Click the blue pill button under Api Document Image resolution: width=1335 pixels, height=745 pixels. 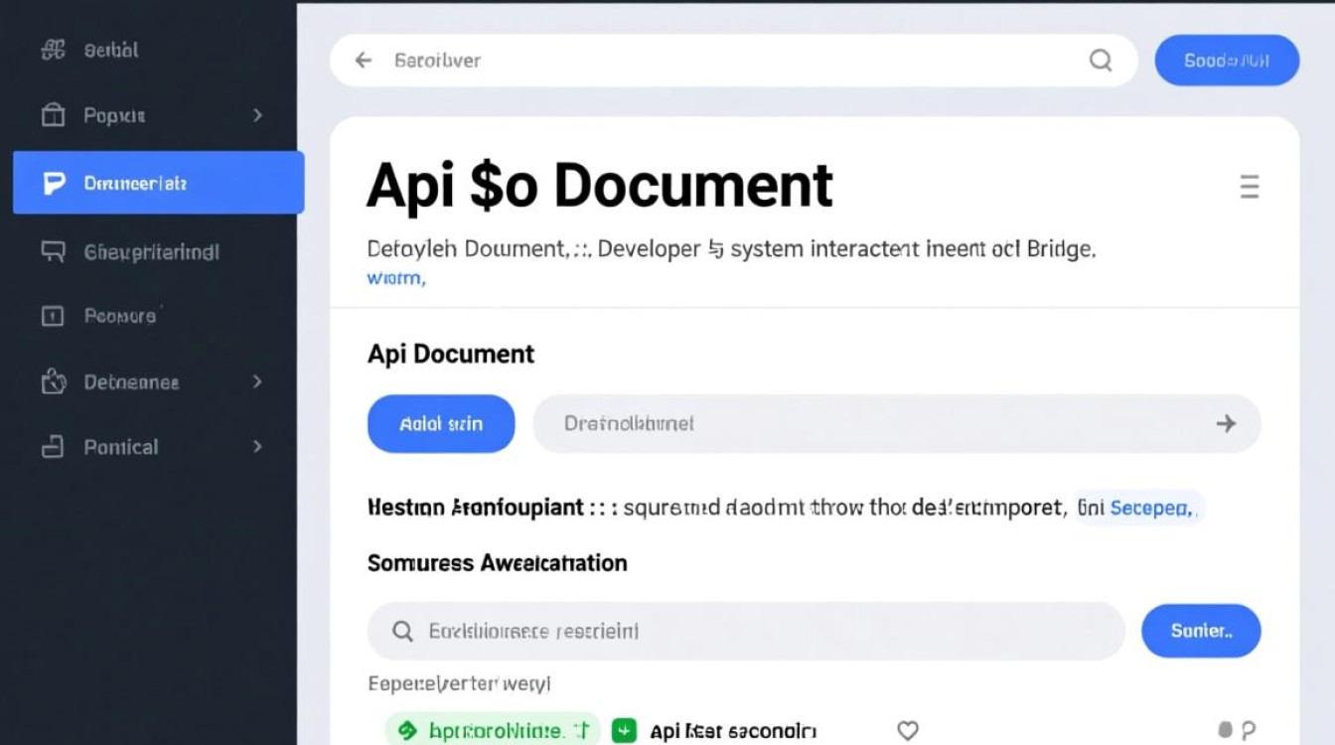pyautogui.click(x=441, y=424)
